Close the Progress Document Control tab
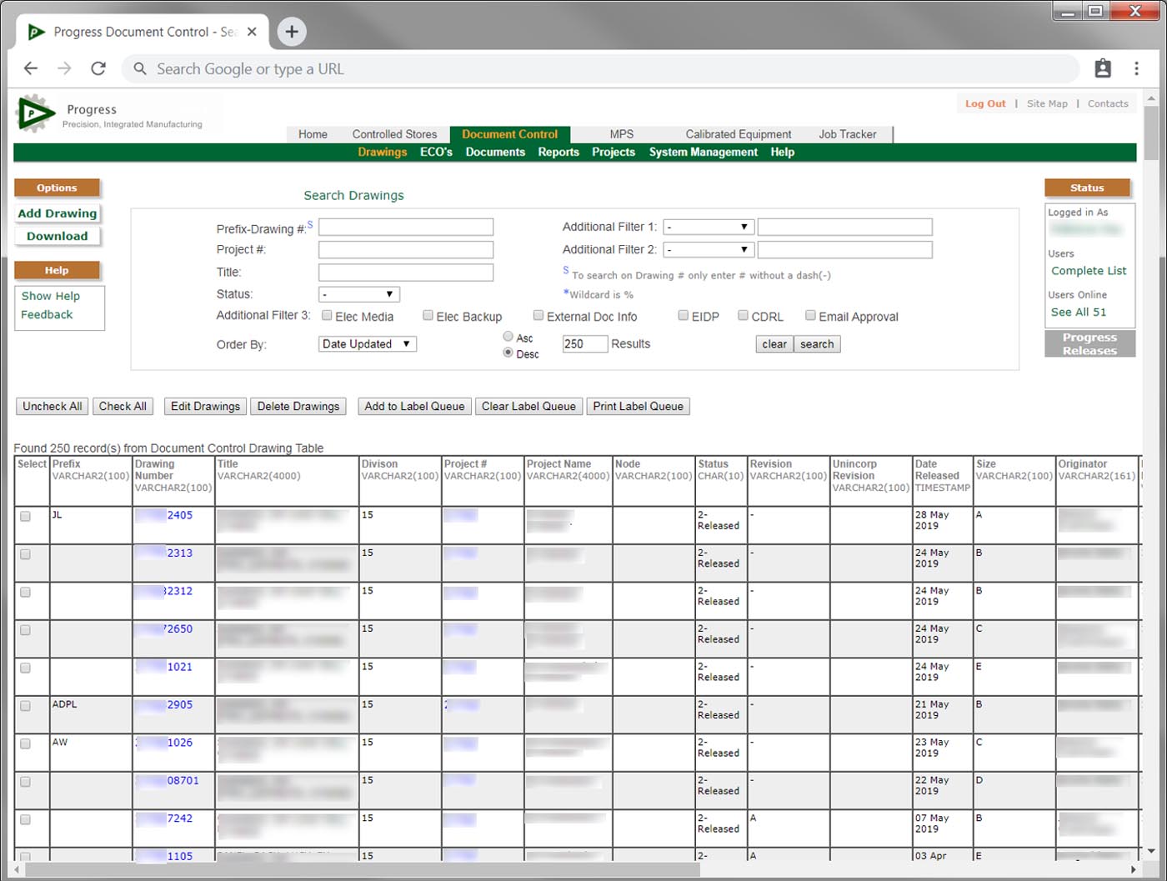 (253, 32)
